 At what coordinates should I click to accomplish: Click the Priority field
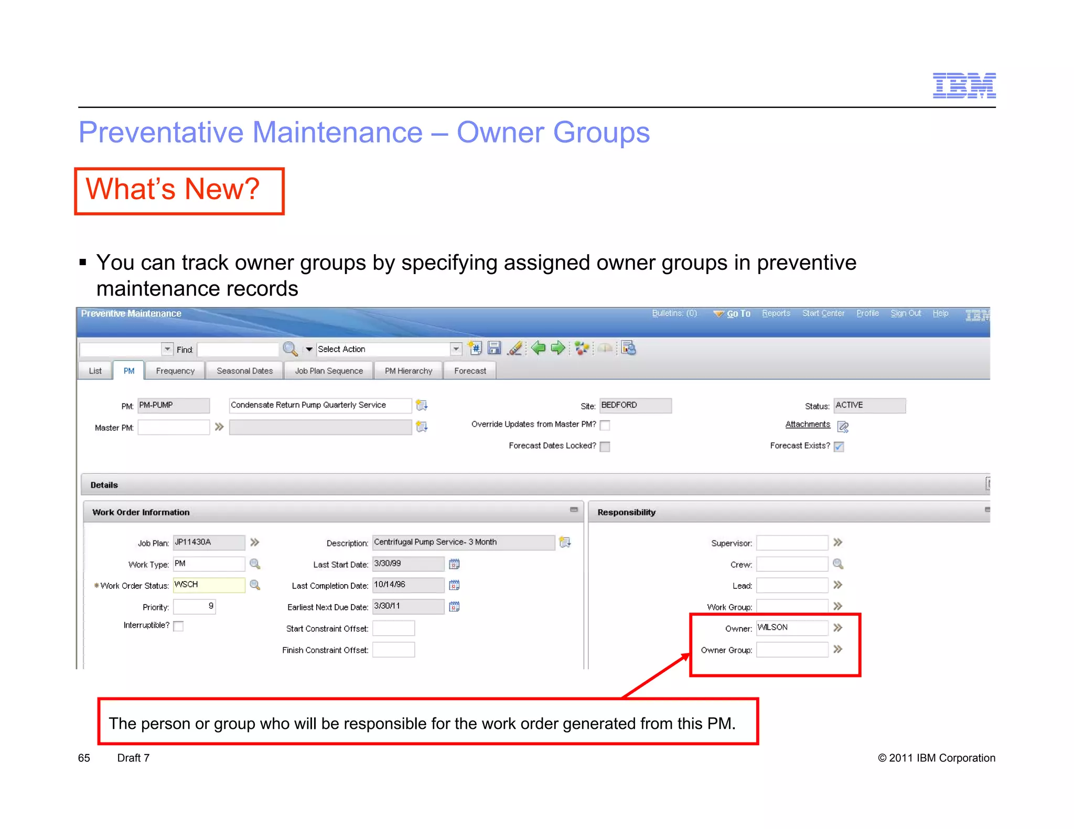[x=194, y=606]
